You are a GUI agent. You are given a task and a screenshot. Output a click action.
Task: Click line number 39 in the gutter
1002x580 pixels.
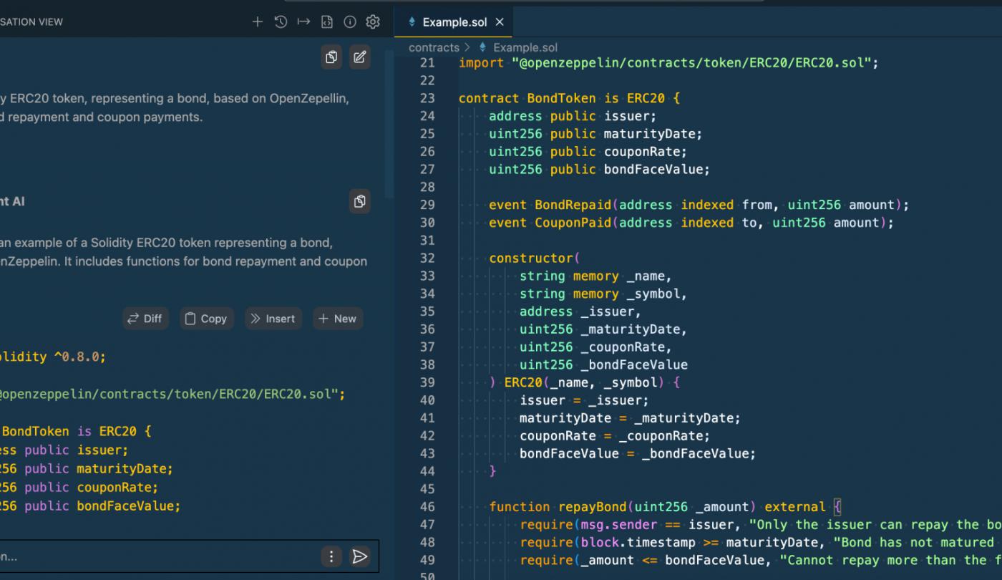(x=427, y=382)
